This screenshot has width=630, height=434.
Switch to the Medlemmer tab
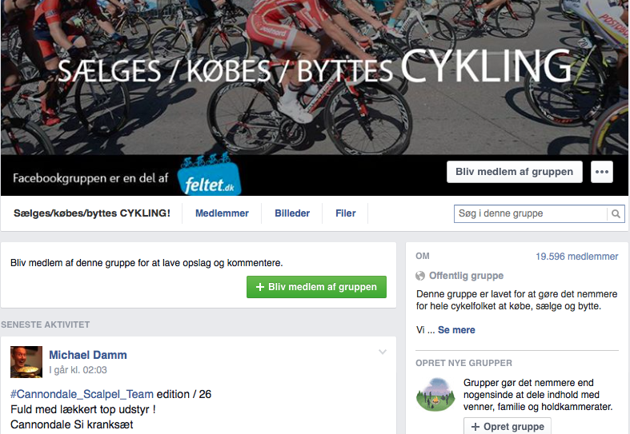[222, 213]
